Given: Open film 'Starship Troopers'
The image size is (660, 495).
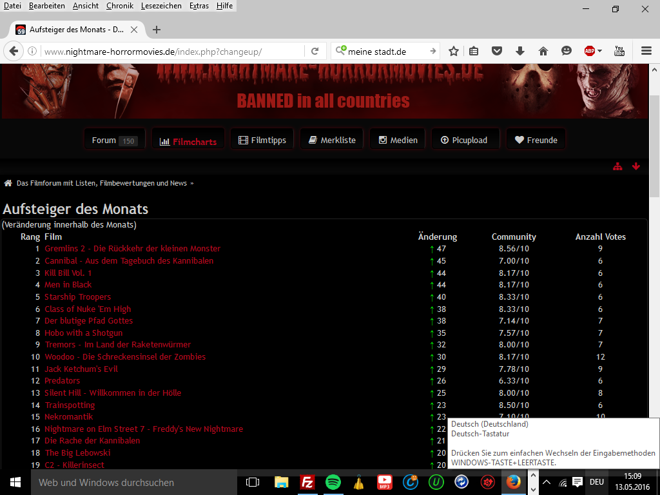Looking at the screenshot, I should [78, 297].
